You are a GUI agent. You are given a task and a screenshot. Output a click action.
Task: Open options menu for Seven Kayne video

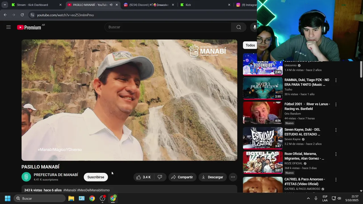pyautogui.click(x=336, y=130)
